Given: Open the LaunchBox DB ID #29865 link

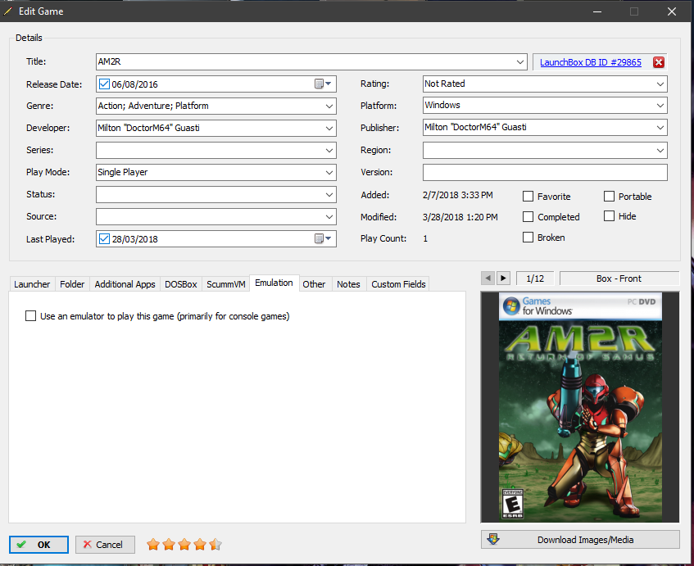Looking at the screenshot, I should (591, 62).
